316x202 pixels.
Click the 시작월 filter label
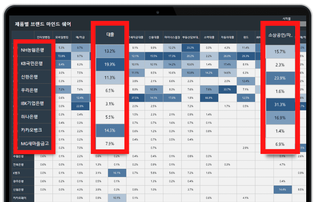coord(286,19)
